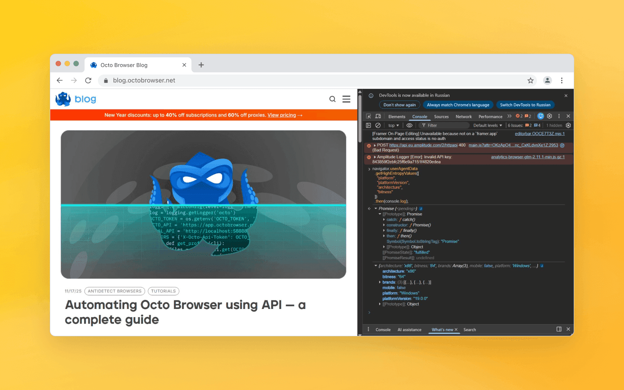Open DevTools customize three-dot menu
624x390 pixels.
[559, 116]
